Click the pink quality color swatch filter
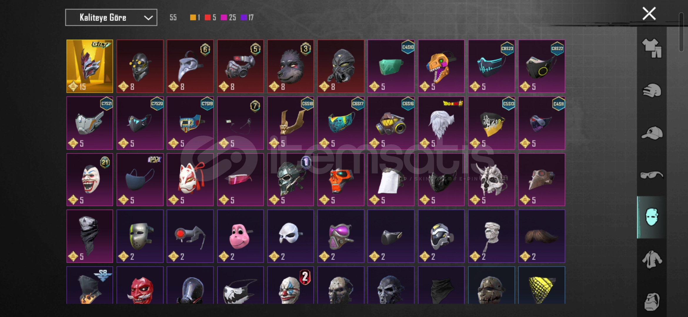 (x=224, y=18)
